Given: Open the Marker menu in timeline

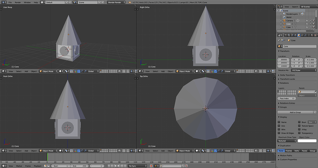Looking at the screenshot, I should click(x=19, y=166).
